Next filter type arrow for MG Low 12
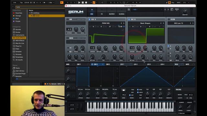The image size is (207, 116). pyautogui.click(x=193, y=23)
